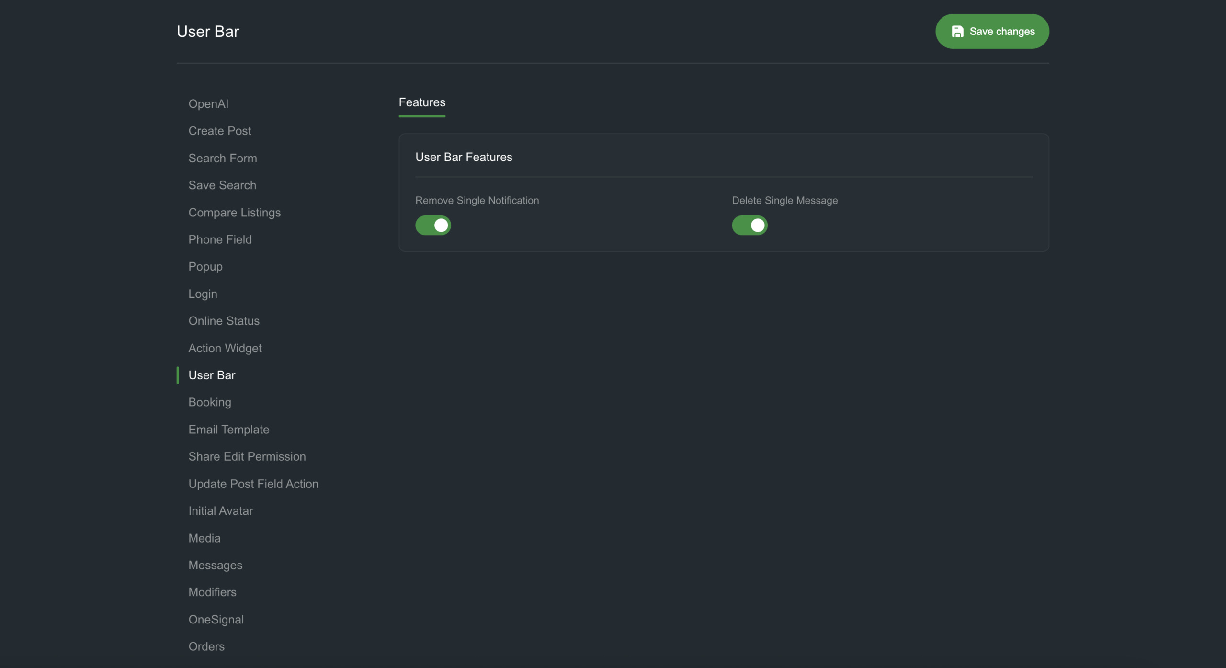Screen dimensions: 1226x668
Task: Open Update Post Field Action
Action: click(x=253, y=484)
